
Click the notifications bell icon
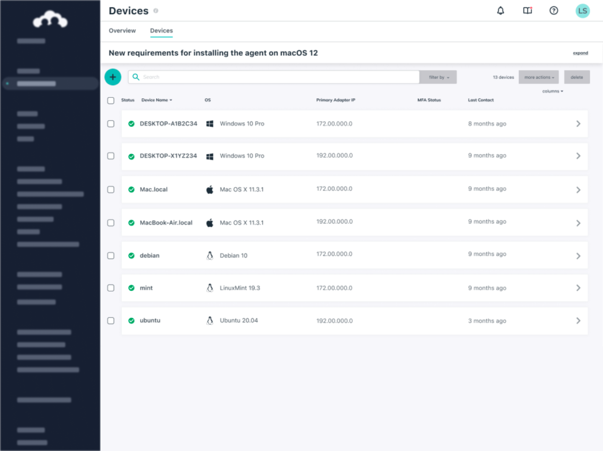click(500, 10)
